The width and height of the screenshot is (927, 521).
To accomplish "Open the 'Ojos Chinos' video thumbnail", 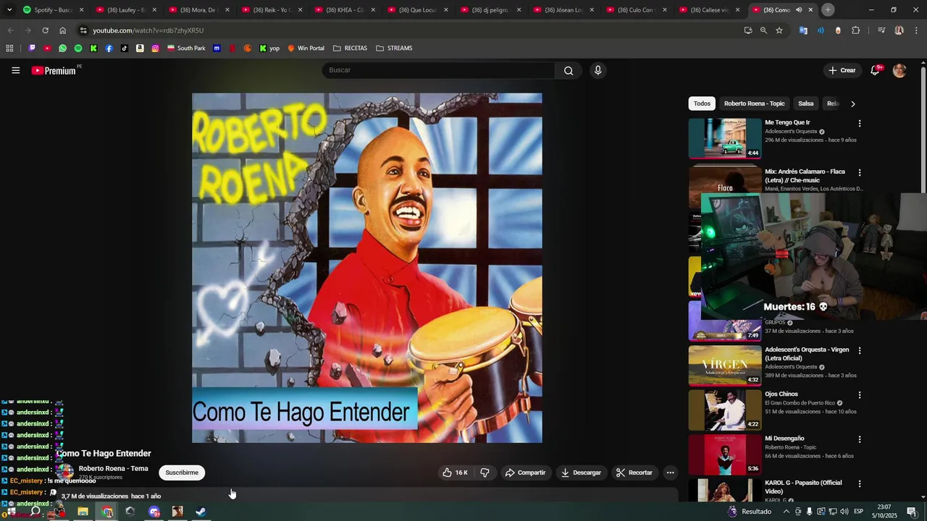I will point(725,410).
